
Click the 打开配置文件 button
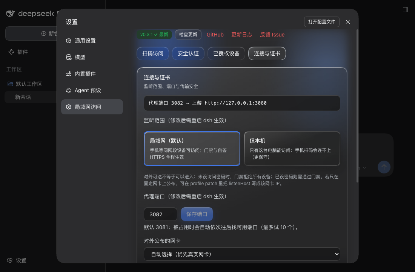(321, 22)
